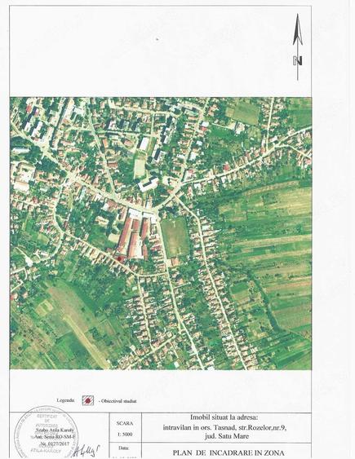Viewport: 355px width, 459px height.
Task: Click the 'SCARA' label
Action: 125,423
